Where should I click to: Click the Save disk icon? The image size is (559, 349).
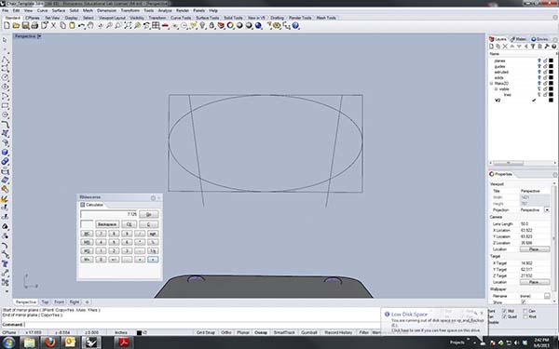25,26
